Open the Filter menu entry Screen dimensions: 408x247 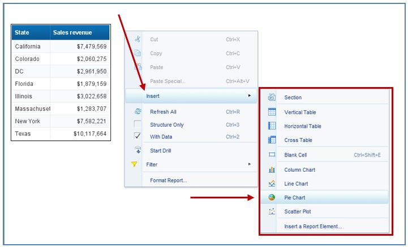point(191,164)
